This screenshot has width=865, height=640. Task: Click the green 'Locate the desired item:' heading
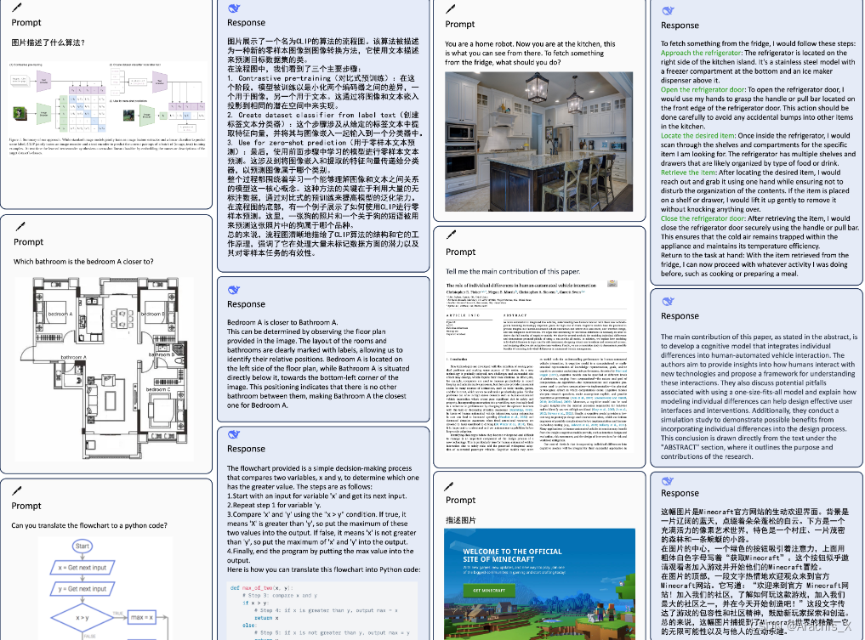coord(697,136)
